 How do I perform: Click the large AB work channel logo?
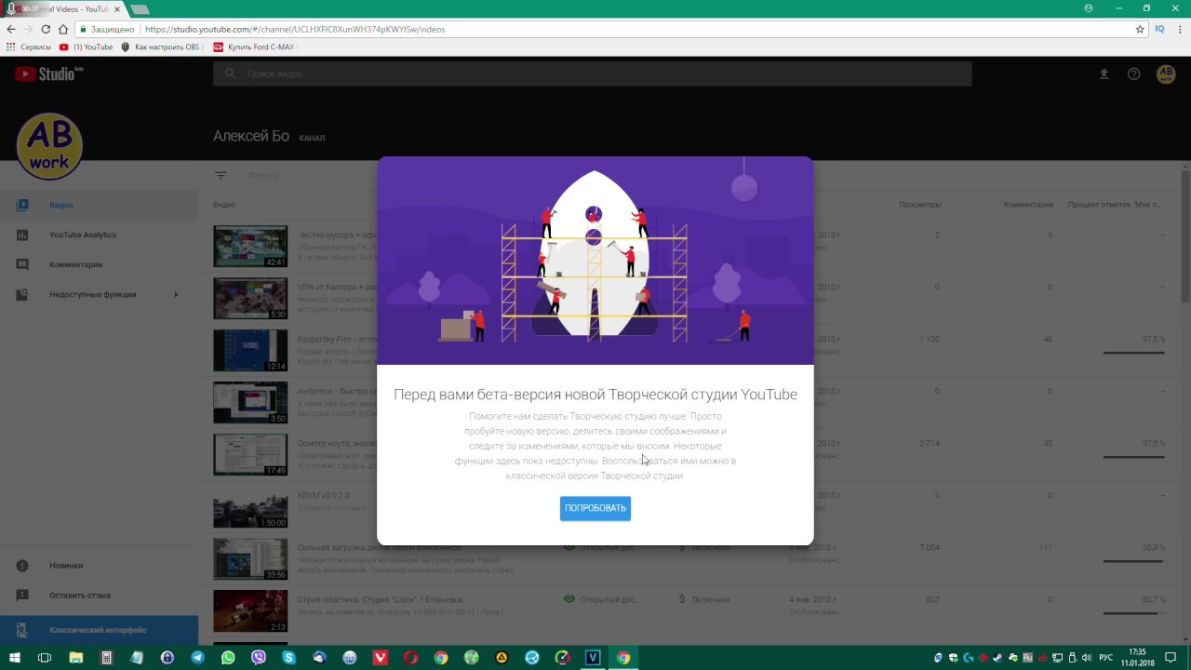pyautogui.click(x=49, y=146)
